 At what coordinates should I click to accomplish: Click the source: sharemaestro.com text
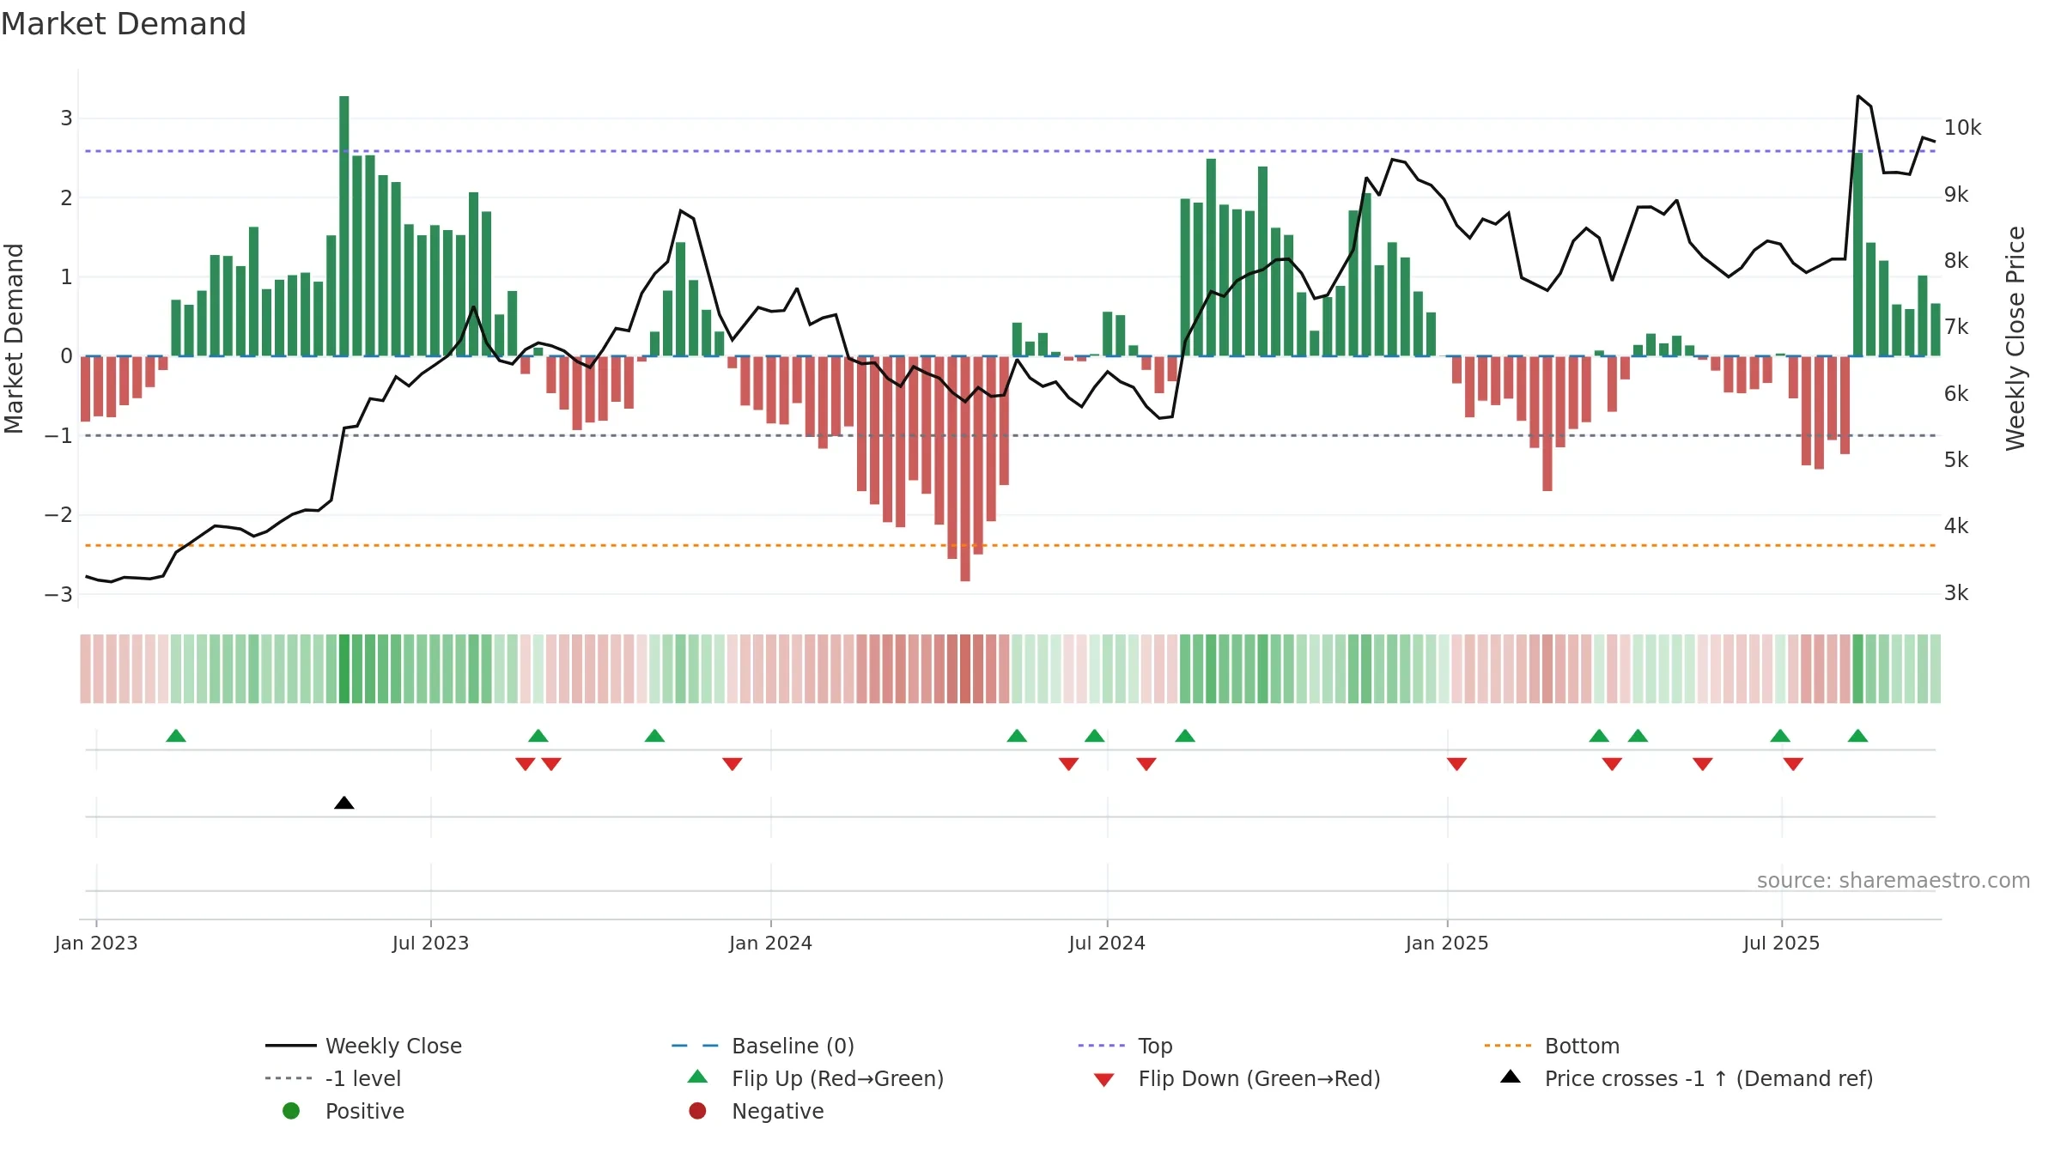click(1894, 881)
